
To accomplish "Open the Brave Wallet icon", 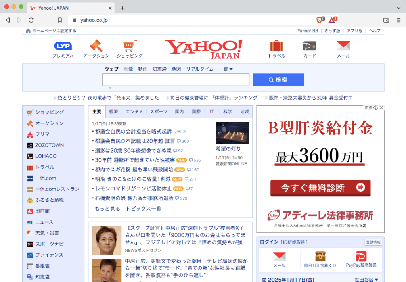I will coord(386,20).
